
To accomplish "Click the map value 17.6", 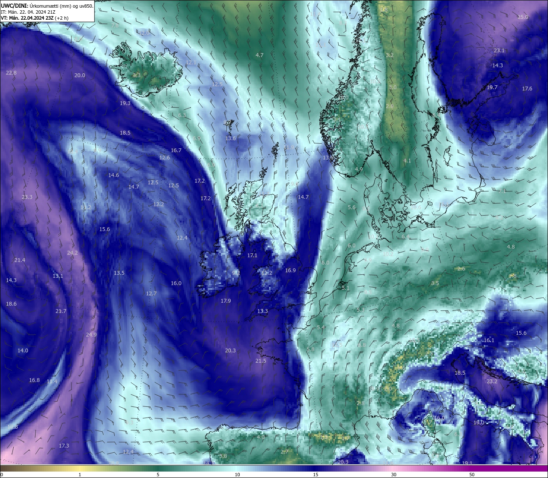I will click(x=527, y=89).
